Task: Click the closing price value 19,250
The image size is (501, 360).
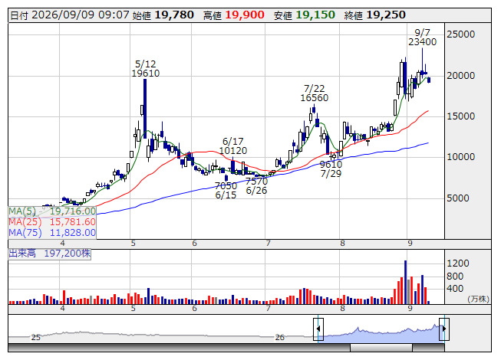Action: tap(386, 15)
